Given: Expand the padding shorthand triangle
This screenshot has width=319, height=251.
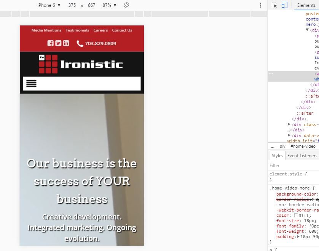Looking at the screenshot, I should [298, 237].
